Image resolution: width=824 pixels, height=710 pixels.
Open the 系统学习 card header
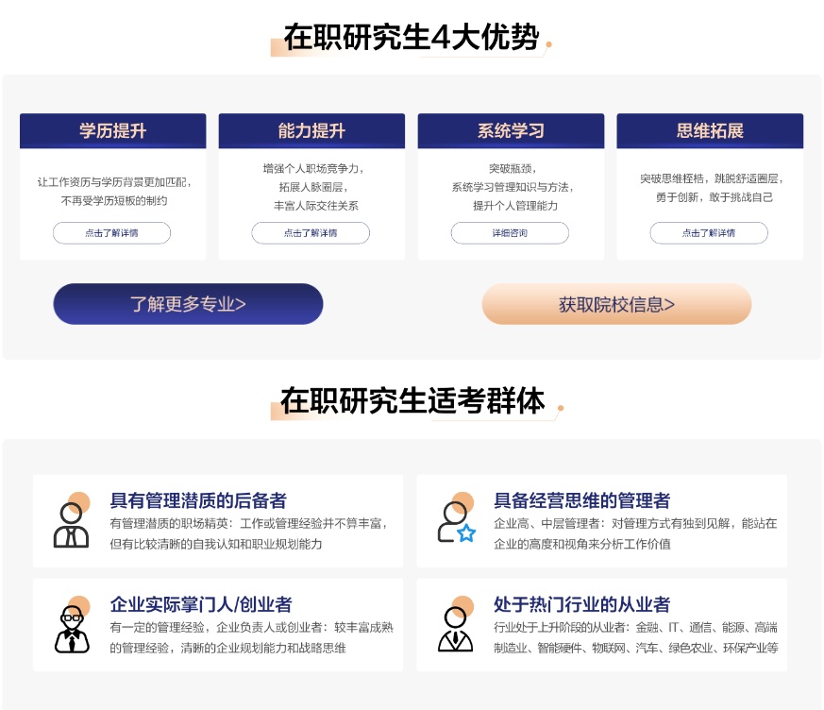click(x=511, y=131)
